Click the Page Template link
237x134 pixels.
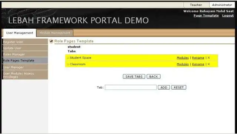[206, 16]
